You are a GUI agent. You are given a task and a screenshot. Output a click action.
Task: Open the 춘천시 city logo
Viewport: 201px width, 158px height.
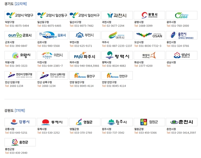(x=182, y=122)
